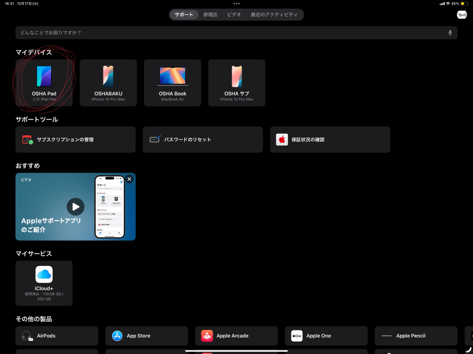Tap the 16:31 clock in status bar
This screenshot has height=354, width=473.
tap(10, 4)
